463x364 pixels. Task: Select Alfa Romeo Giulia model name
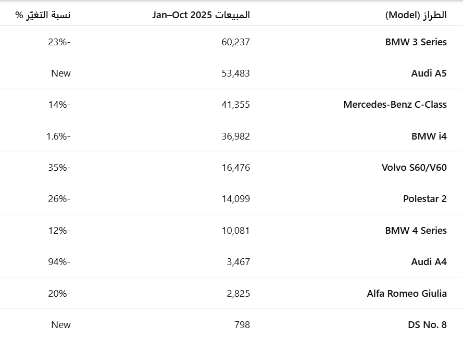tap(406, 294)
